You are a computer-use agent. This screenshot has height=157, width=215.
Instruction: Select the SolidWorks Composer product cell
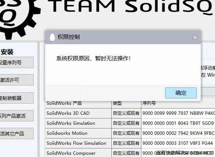[78, 153]
